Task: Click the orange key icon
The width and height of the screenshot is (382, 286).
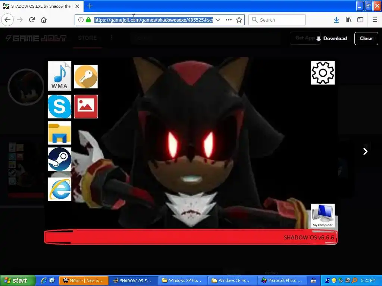Action: 86,77
